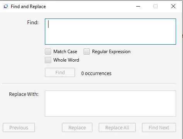
Task: Focus the Find text input area
Action: [x=110, y=32]
